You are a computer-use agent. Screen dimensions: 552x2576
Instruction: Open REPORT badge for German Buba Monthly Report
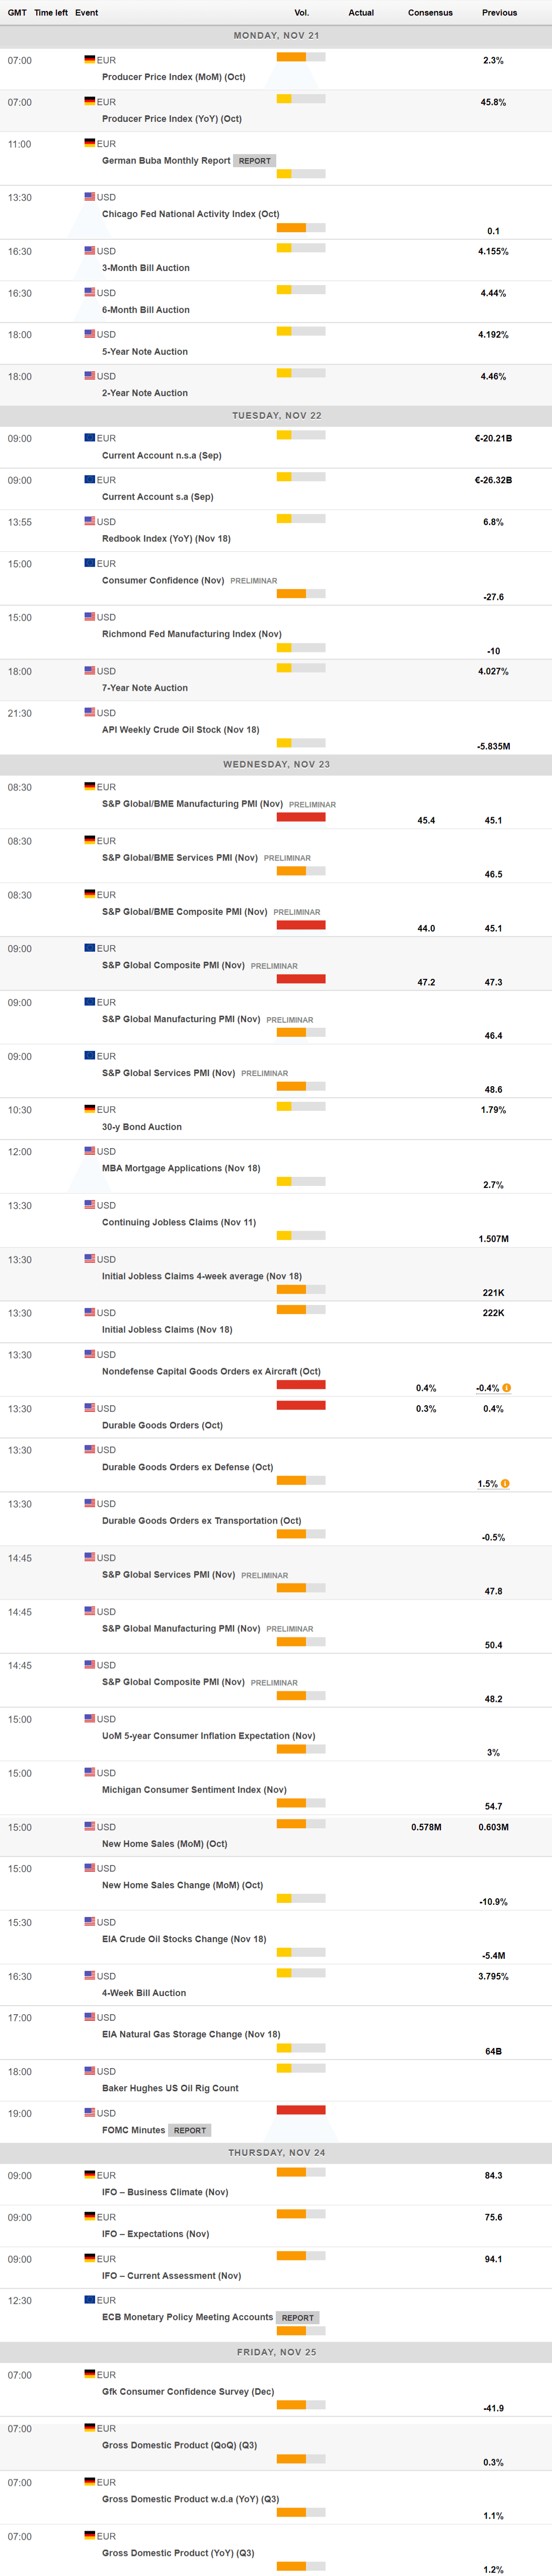[255, 161]
